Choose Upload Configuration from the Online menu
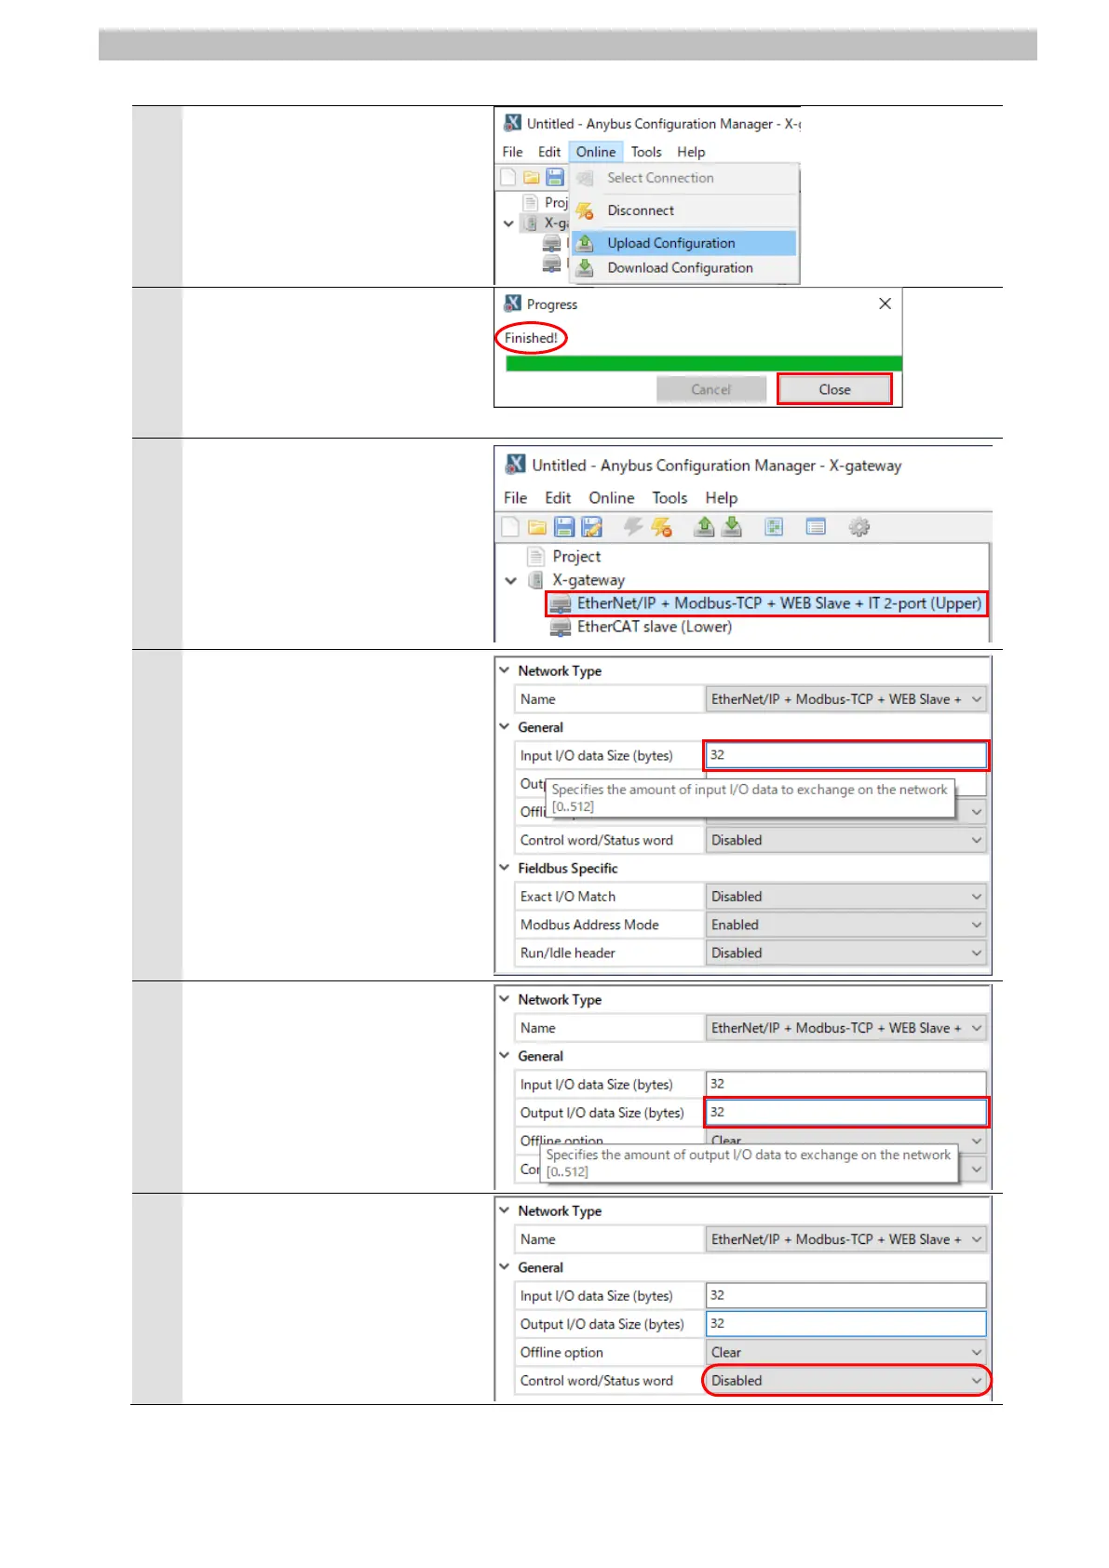Viewport: 1109px width, 1568px height. tap(684, 243)
